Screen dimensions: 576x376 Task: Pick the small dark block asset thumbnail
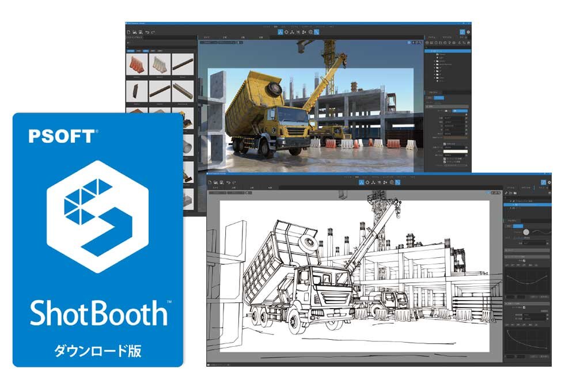[x=137, y=91]
